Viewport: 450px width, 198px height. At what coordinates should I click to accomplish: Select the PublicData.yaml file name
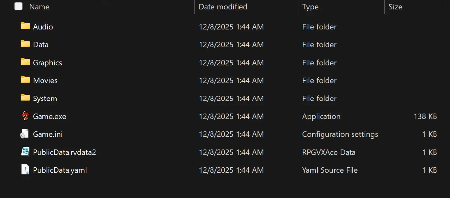(x=60, y=170)
